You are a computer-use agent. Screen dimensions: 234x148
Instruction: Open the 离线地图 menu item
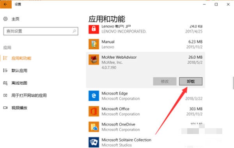(x=19, y=83)
